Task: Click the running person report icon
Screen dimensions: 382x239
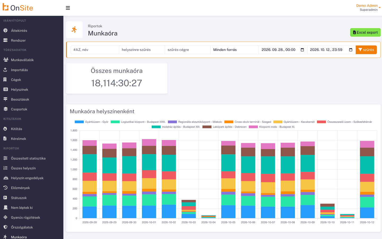Action: (74, 29)
